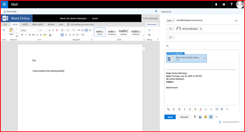Expand the Word-test attachment options chevron
Image resolution: width=245 pixels, height=132 pixels.
[204, 58]
